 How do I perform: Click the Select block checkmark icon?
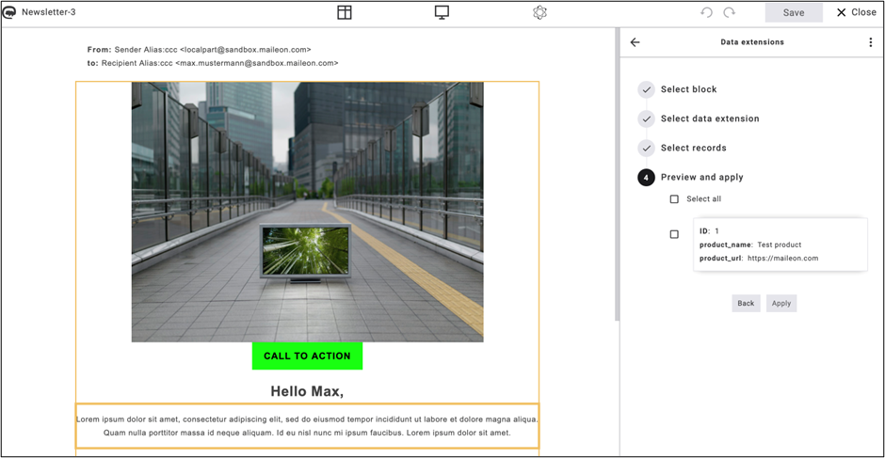tap(646, 89)
